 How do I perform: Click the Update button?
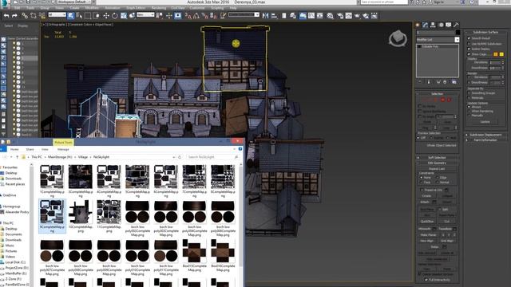click(485, 122)
